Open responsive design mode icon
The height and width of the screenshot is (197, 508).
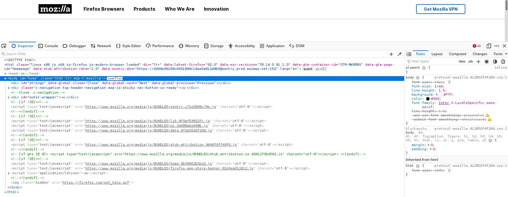[x=489, y=46]
